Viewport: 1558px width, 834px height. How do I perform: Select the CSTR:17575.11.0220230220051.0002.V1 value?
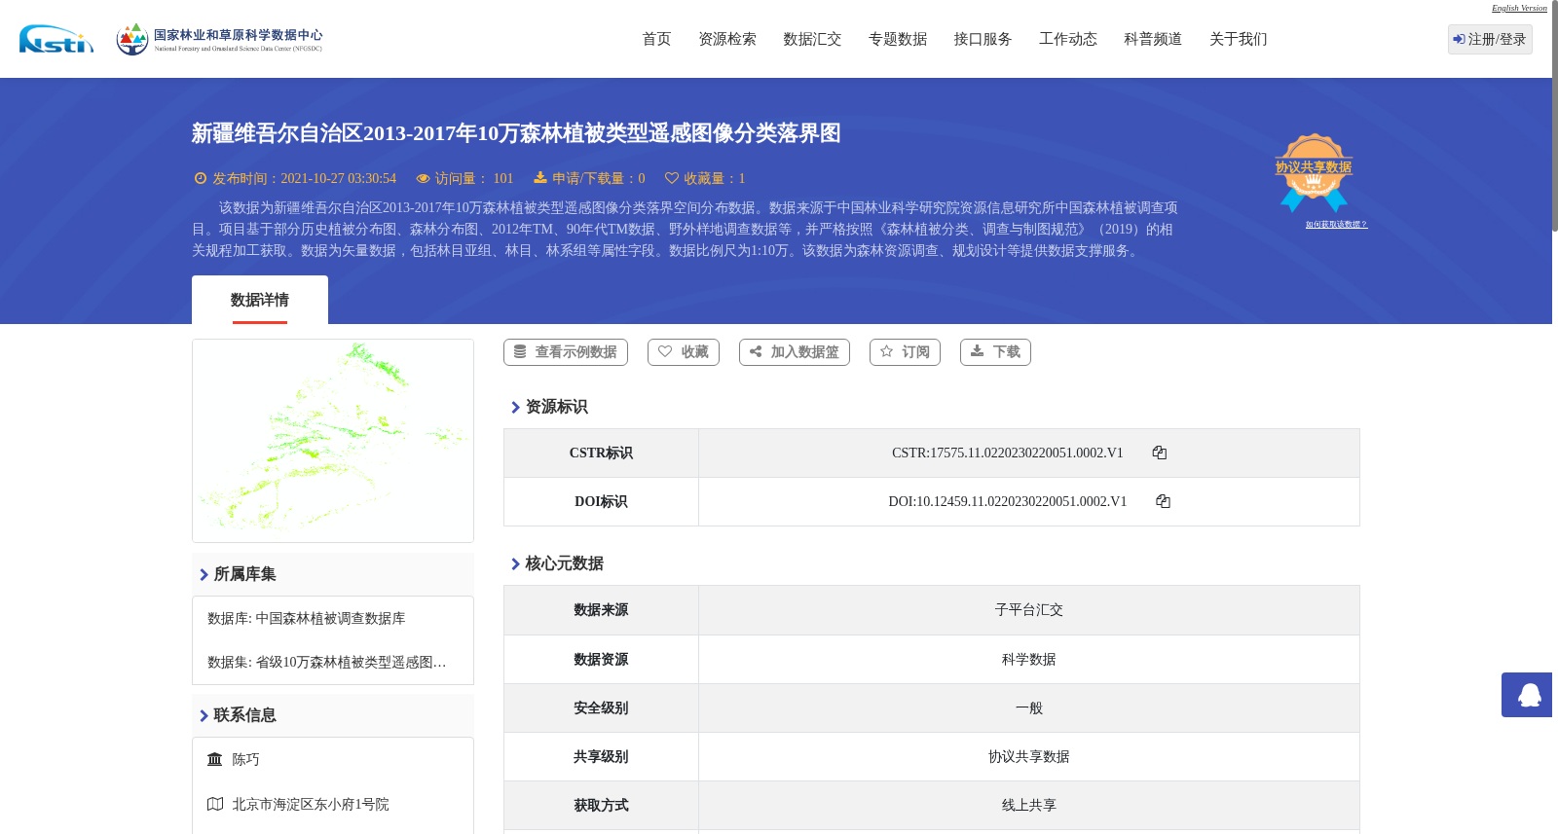pyautogui.click(x=1008, y=453)
